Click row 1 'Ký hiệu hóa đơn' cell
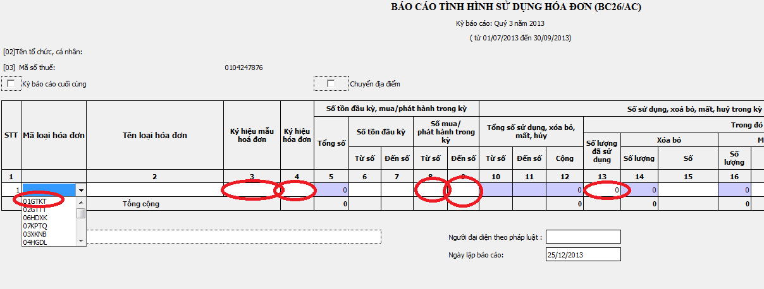This screenshot has height=289, width=764. 297,189
